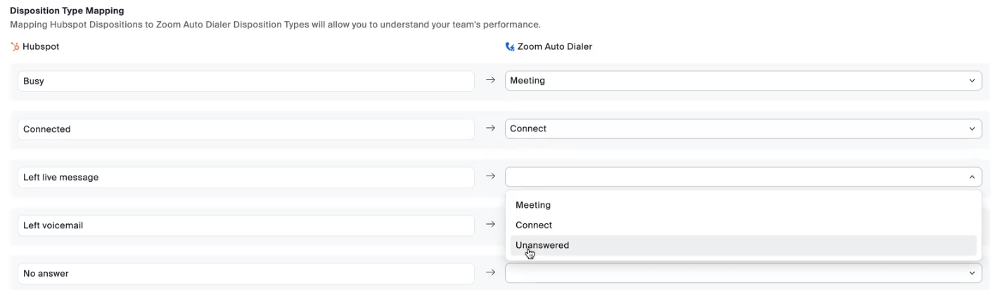This screenshot has width=991, height=290.
Task: Click the arrow beside Left live message
Action: 491,177
